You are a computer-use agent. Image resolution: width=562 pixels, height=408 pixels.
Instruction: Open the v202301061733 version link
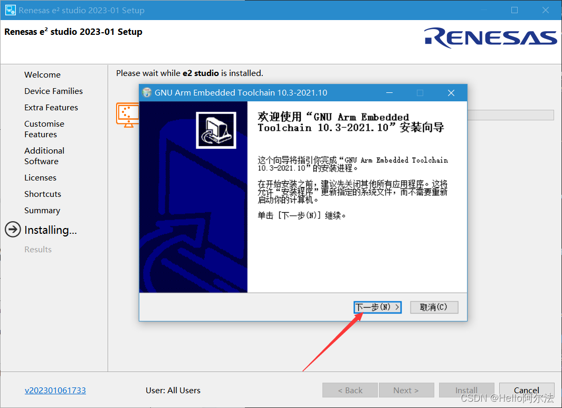(x=55, y=391)
